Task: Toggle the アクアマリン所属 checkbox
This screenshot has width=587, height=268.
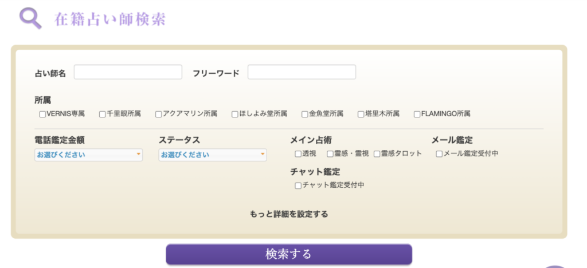Action: pos(159,114)
